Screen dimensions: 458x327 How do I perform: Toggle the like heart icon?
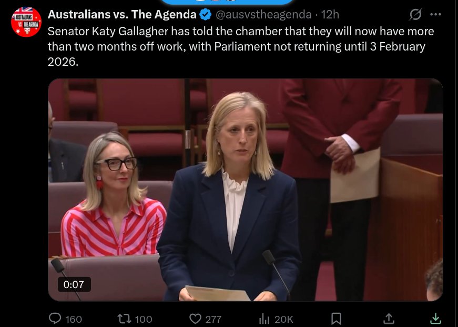pyautogui.click(x=195, y=319)
